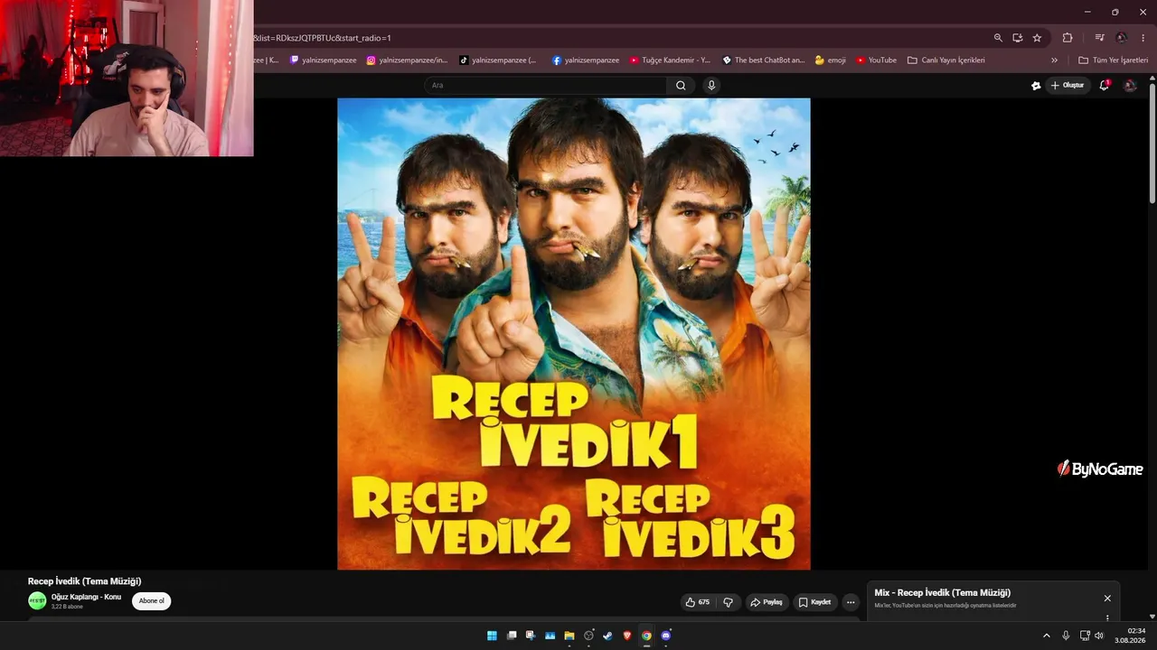Click the Mix - Recep İvedik (Tema Müziği) title
1157x650 pixels.
click(942, 593)
